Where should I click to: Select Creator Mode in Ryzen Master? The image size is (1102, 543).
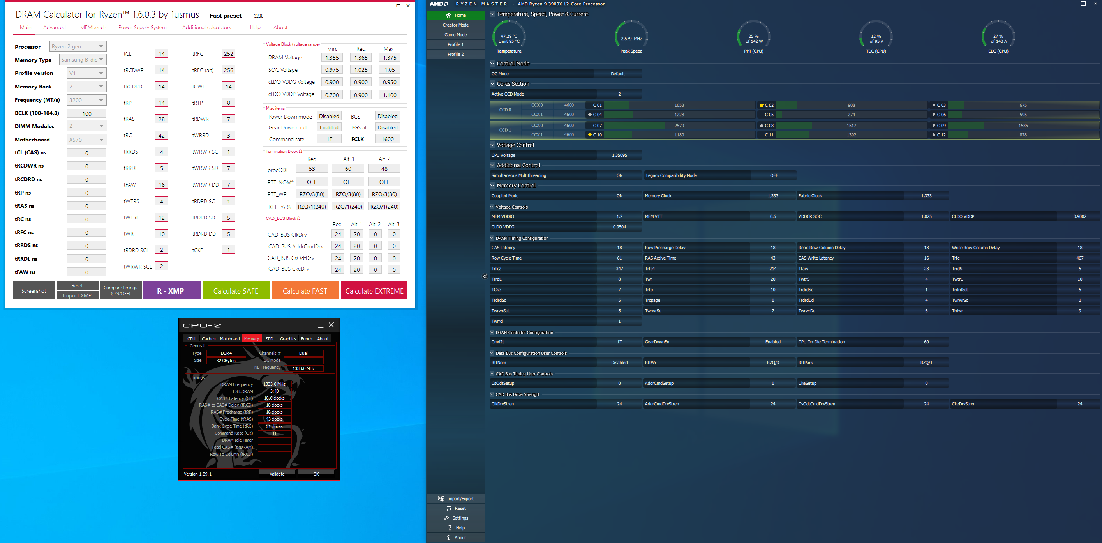(x=455, y=25)
